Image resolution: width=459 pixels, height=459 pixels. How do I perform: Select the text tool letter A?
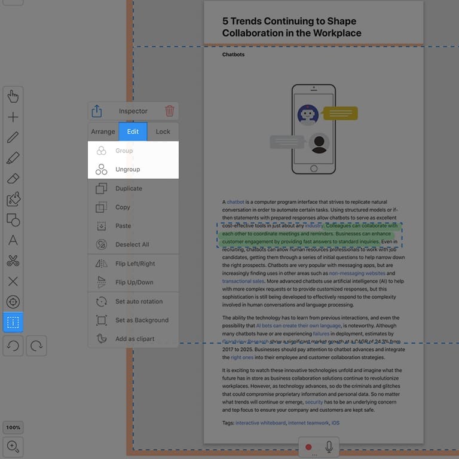pos(13,240)
